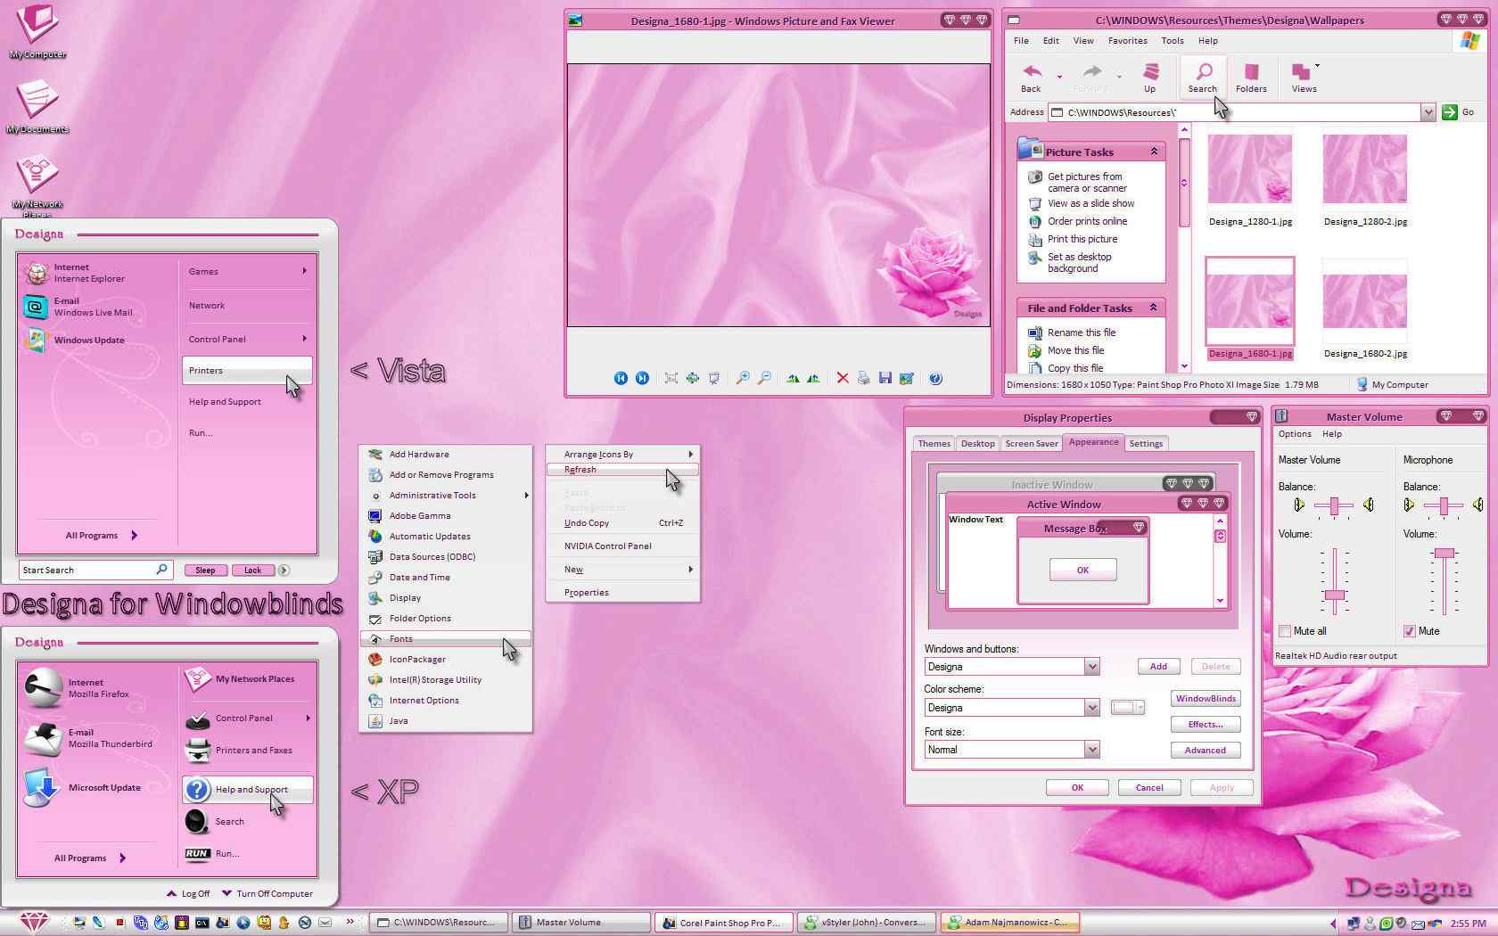Click Start Search magnifier in Vista menu
This screenshot has width=1498, height=936.
[161, 570]
